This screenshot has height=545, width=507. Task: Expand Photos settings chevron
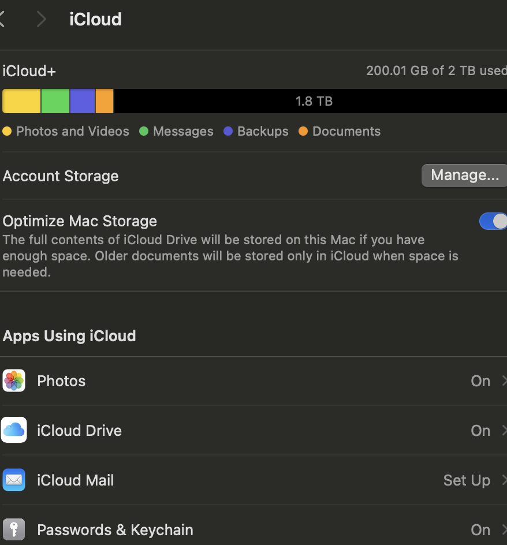[504, 381]
